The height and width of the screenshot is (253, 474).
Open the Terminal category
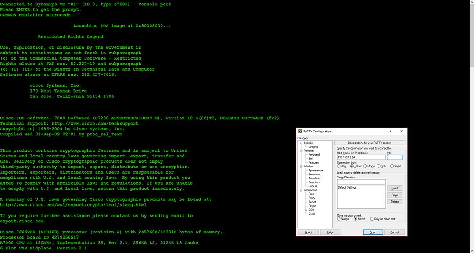[x=309, y=151]
